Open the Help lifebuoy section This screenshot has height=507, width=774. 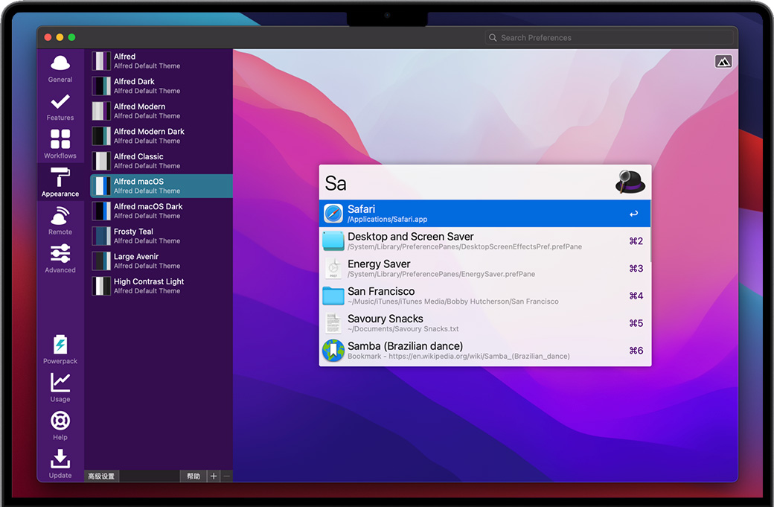(x=60, y=425)
